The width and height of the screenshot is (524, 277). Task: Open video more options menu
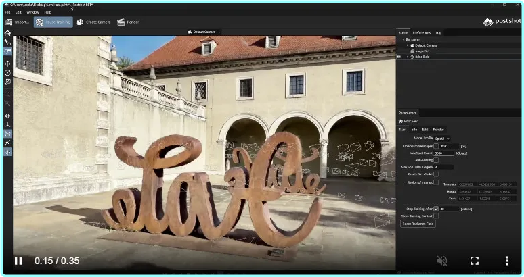pos(506,261)
